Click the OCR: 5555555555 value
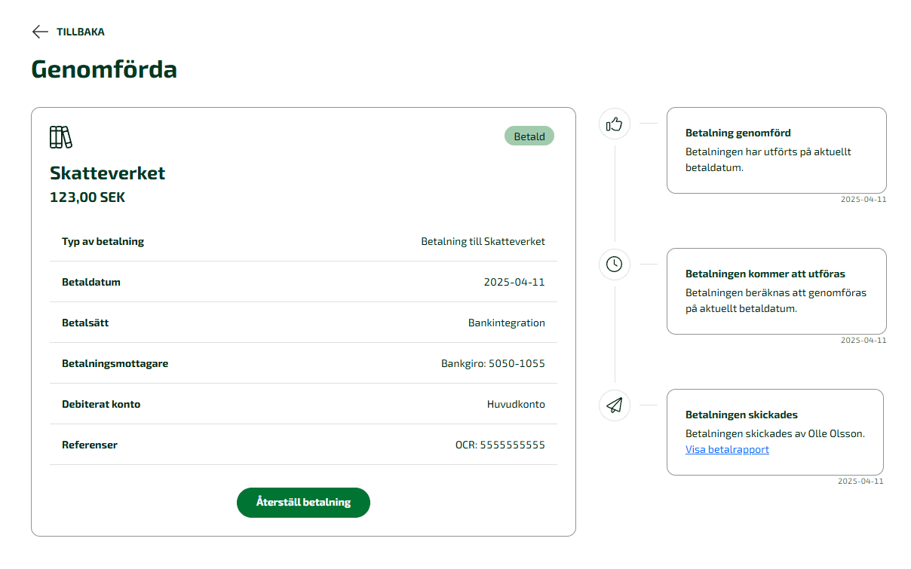911x569 pixels. click(x=500, y=445)
